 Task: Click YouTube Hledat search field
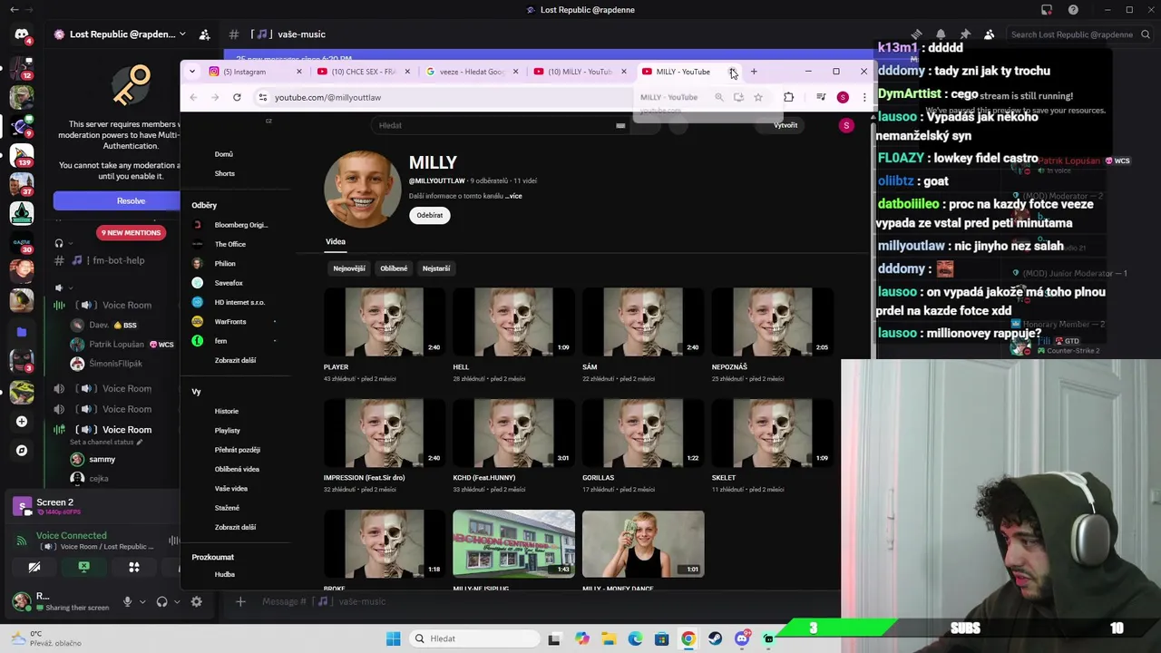click(x=494, y=125)
